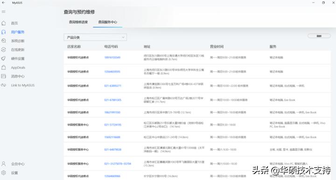Click phone link 021-57724195

click(x=113, y=125)
